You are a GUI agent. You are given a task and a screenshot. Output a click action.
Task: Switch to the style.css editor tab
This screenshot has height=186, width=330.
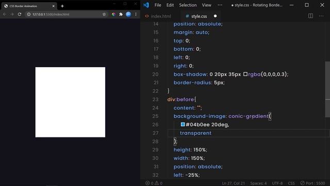(x=199, y=16)
